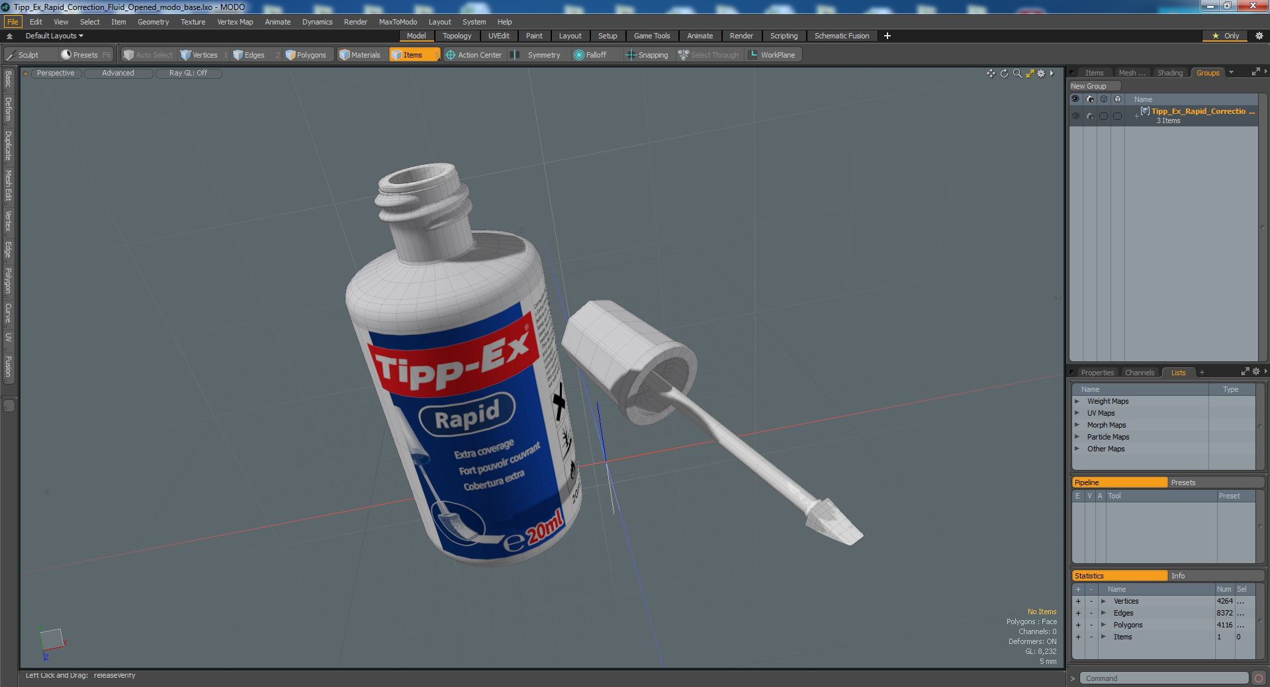The width and height of the screenshot is (1270, 687).
Task: Toggle visibility eye for Tipp_Ex group
Action: (x=1075, y=116)
